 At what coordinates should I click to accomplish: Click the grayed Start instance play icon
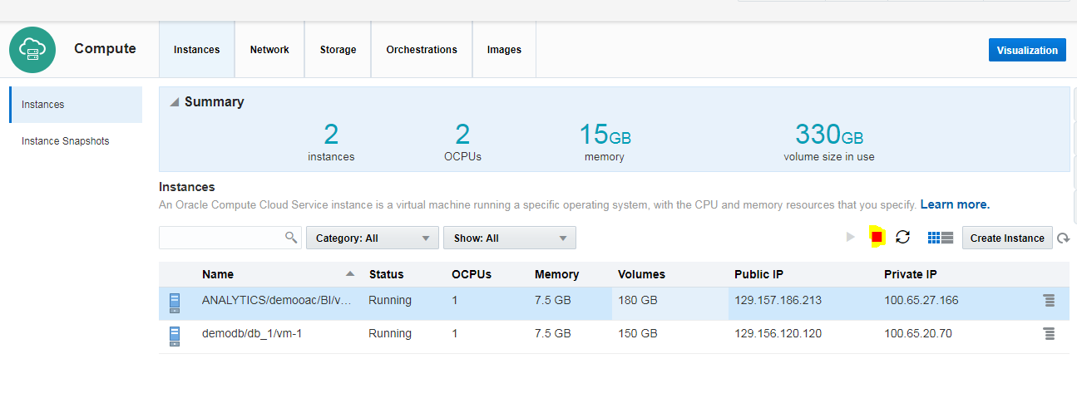click(850, 238)
